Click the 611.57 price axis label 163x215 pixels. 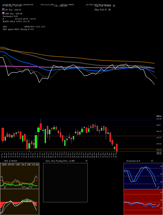(159, 137)
